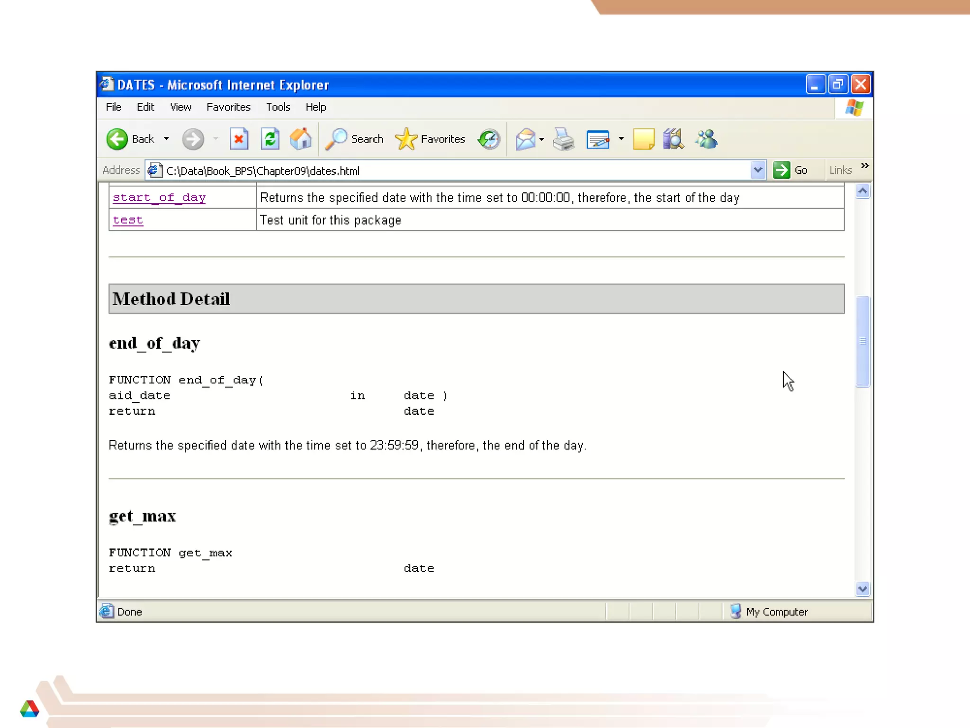Click the 23:59:59 description sentence
The height and width of the screenshot is (728, 970).
pos(348,446)
